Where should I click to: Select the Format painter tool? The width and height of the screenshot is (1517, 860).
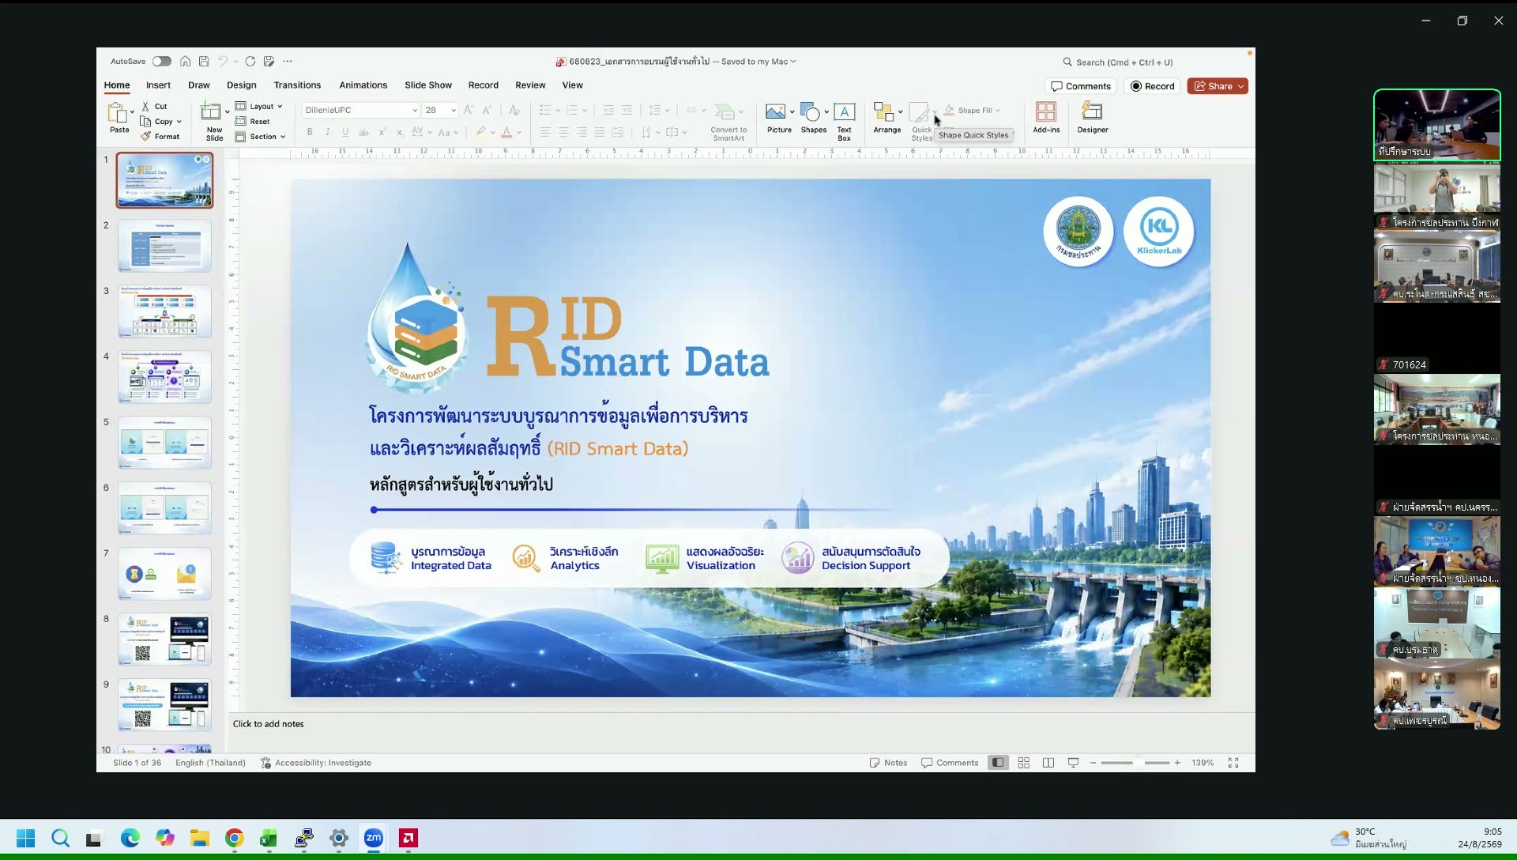160,137
